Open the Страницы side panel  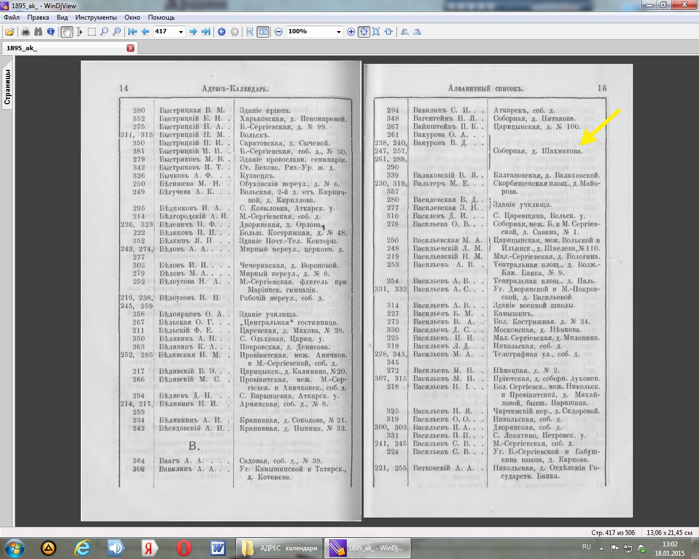click(x=7, y=87)
